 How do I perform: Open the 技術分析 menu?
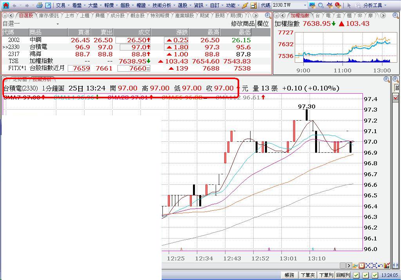coord(162,5)
